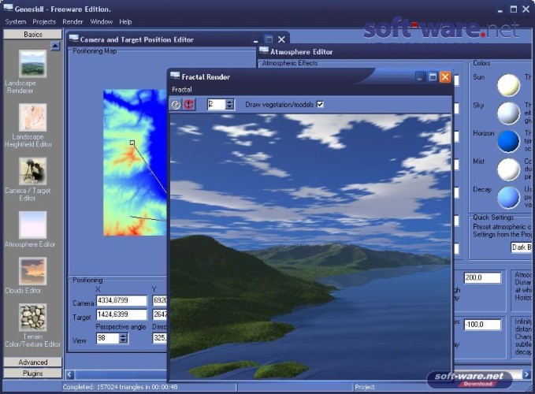This screenshot has width=535, height=394.
Task: Click the Atmosphere Editor window icon
Action: tap(264, 50)
